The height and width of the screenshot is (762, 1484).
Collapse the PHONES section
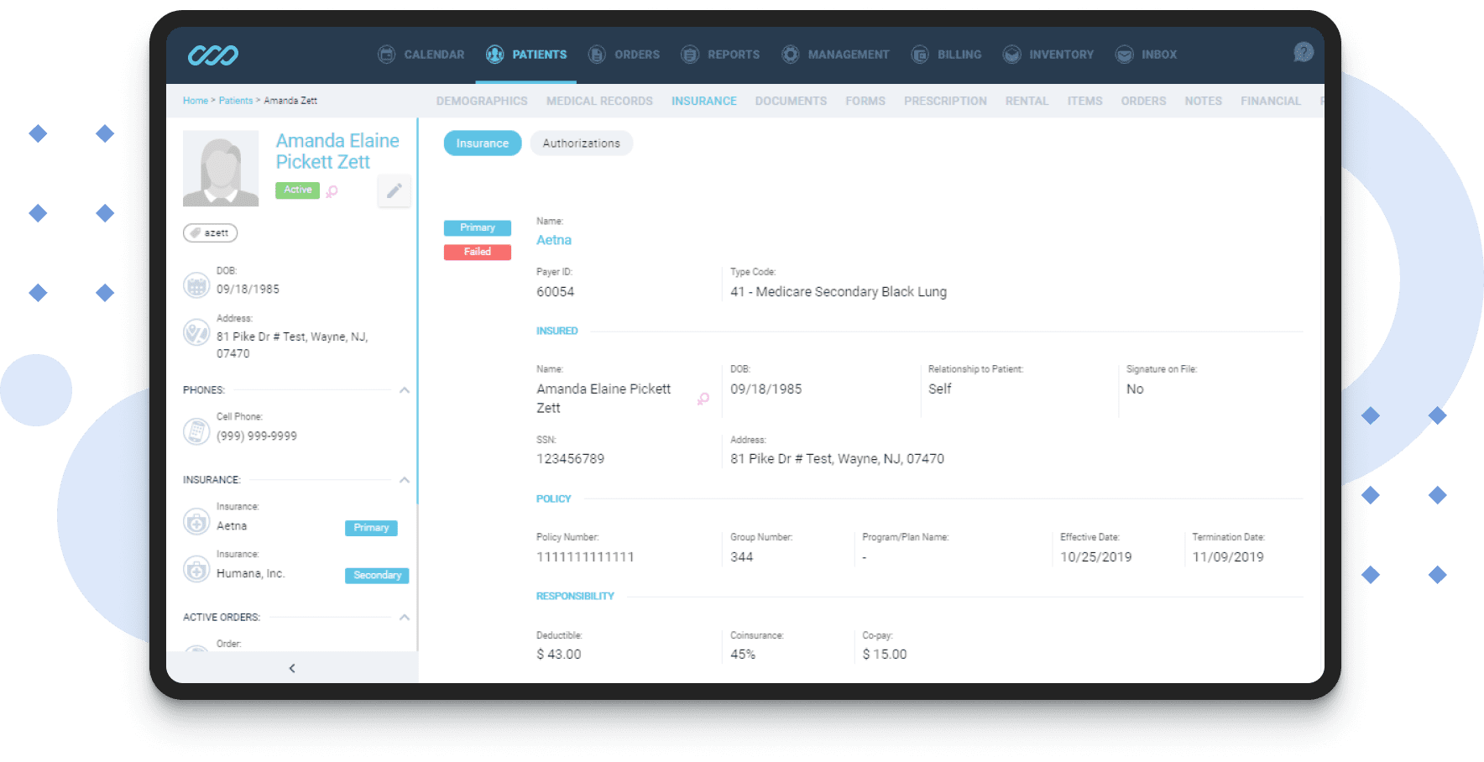pos(405,389)
